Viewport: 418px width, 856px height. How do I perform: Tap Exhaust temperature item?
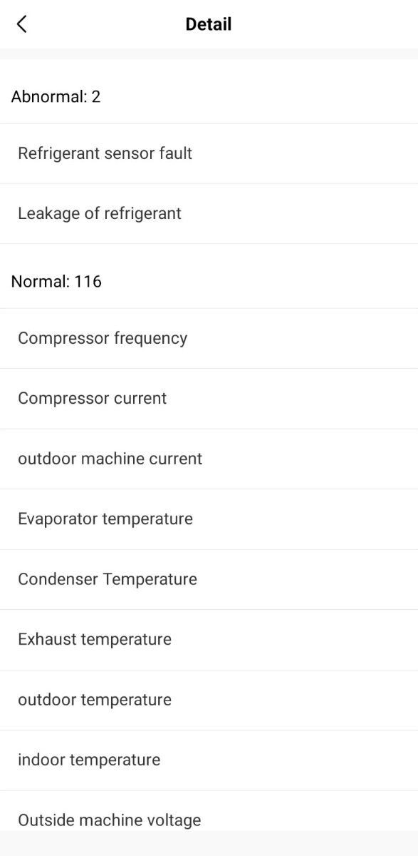click(209, 640)
